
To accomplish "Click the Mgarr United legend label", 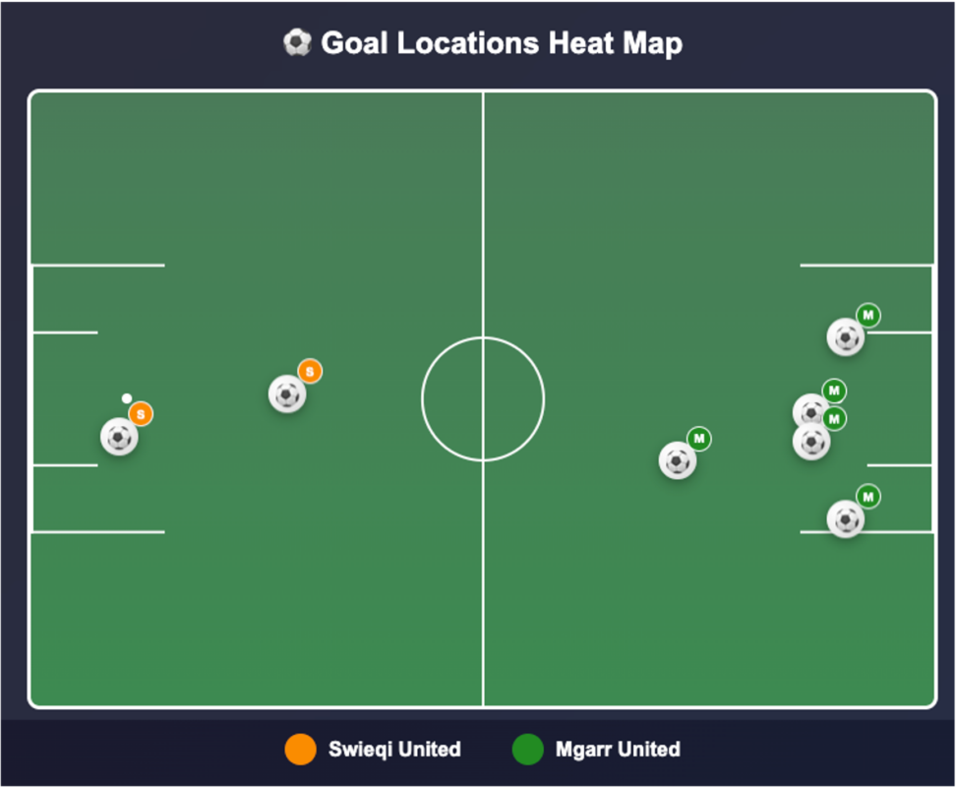I will tap(618, 750).
